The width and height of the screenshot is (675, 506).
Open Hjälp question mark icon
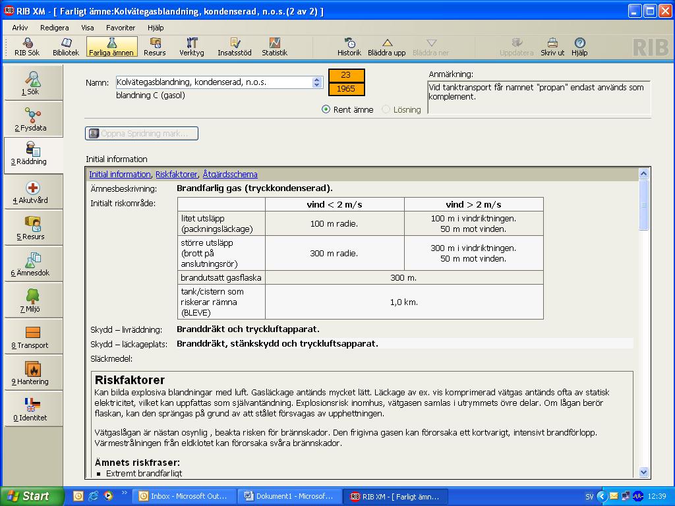pyautogui.click(x=579, y=47)
